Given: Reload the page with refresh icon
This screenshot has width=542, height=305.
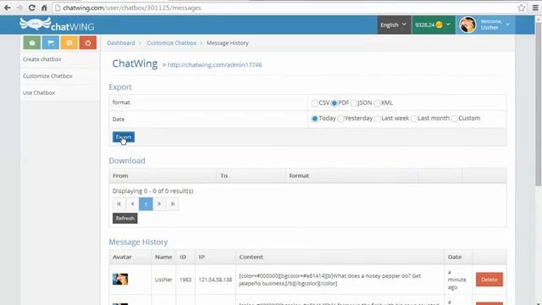Looking at the screenshot, I should 32,8.
